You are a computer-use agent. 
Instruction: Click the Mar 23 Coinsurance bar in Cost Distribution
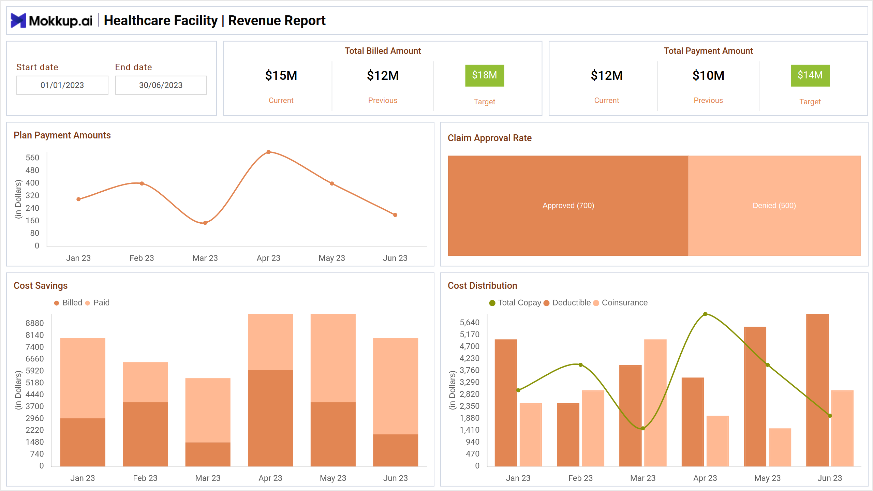tap(655, 403)
